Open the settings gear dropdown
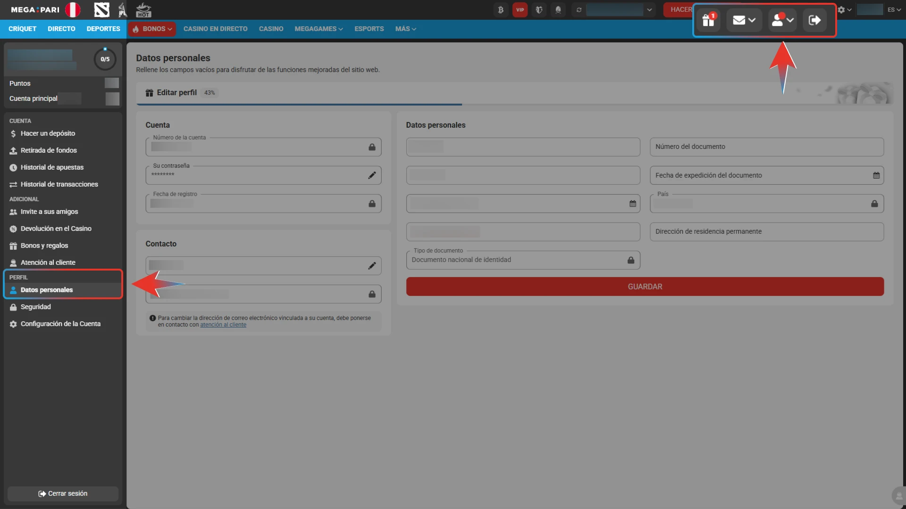This screenshot has height=509, width=906. [x=844, y=9]
